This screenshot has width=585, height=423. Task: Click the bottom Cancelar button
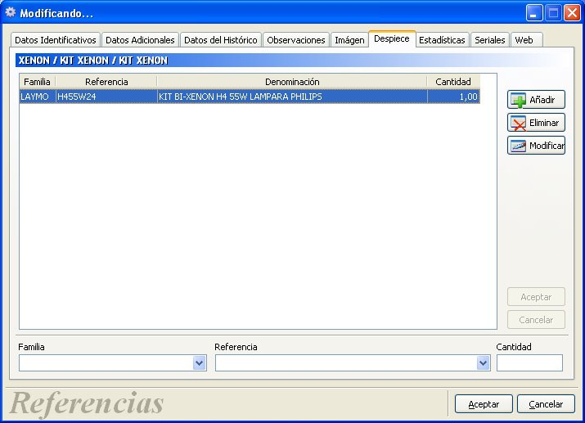click(x=546, y=404)
